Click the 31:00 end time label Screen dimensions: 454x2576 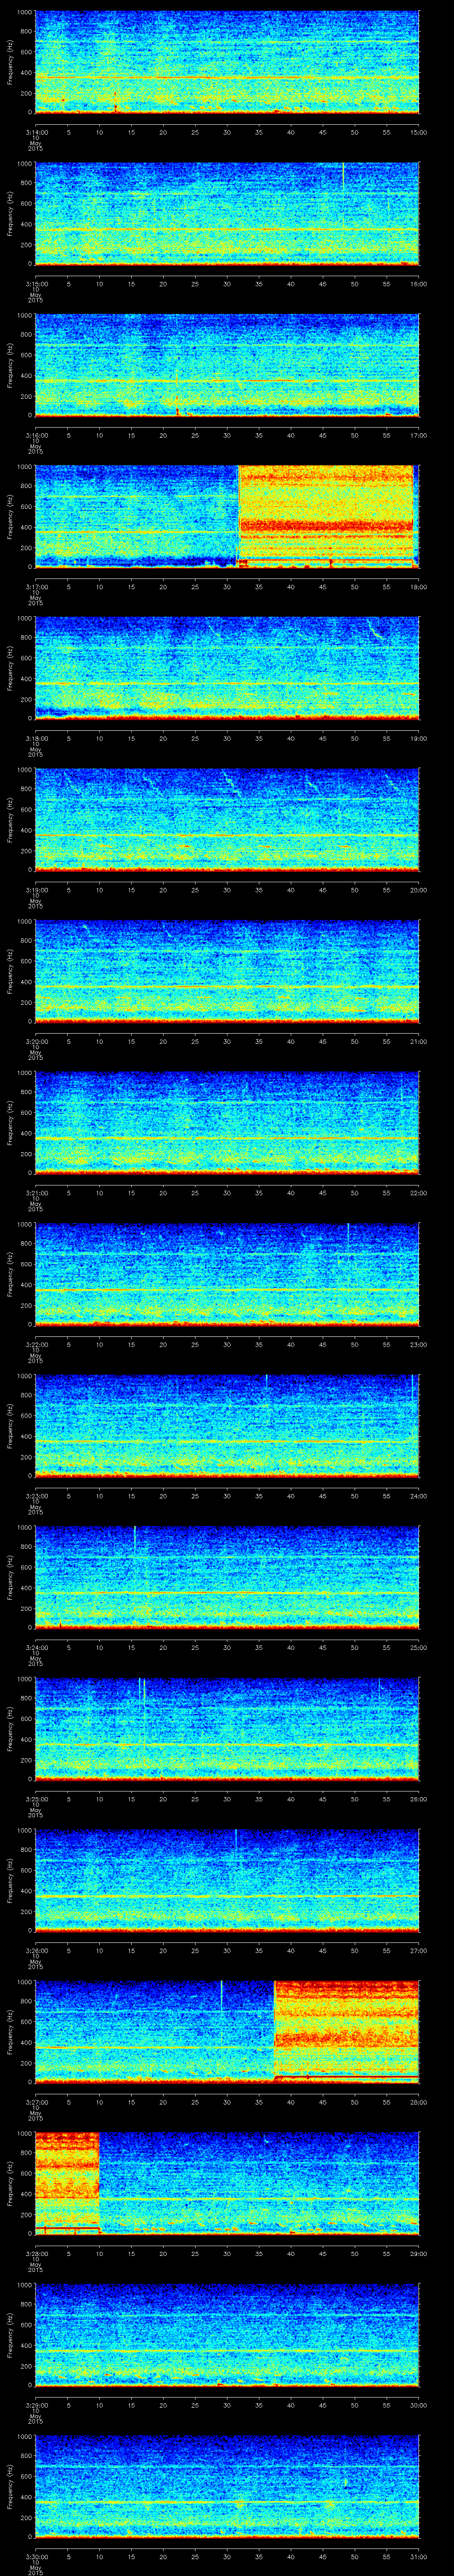(x=418, y=2556)
